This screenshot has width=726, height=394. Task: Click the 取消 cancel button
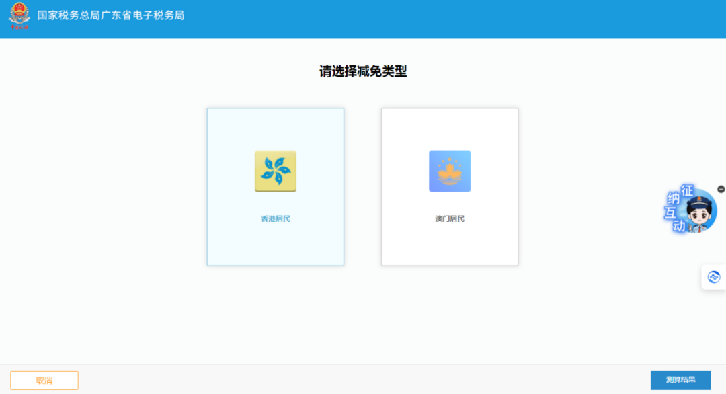[44, 380]
